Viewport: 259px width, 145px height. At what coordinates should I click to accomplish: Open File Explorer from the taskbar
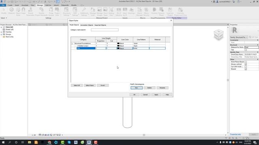30,142
